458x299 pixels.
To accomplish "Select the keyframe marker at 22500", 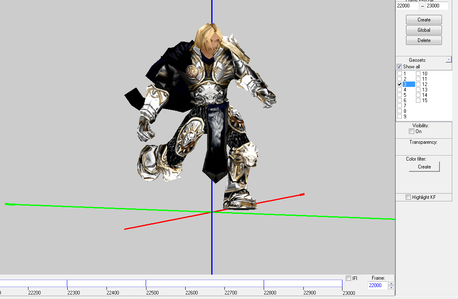I will [x=146, y=283].
